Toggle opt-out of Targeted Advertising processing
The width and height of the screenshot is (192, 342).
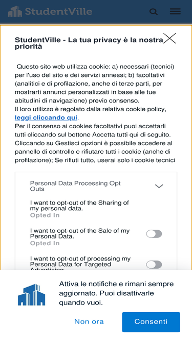click(154, 265)
